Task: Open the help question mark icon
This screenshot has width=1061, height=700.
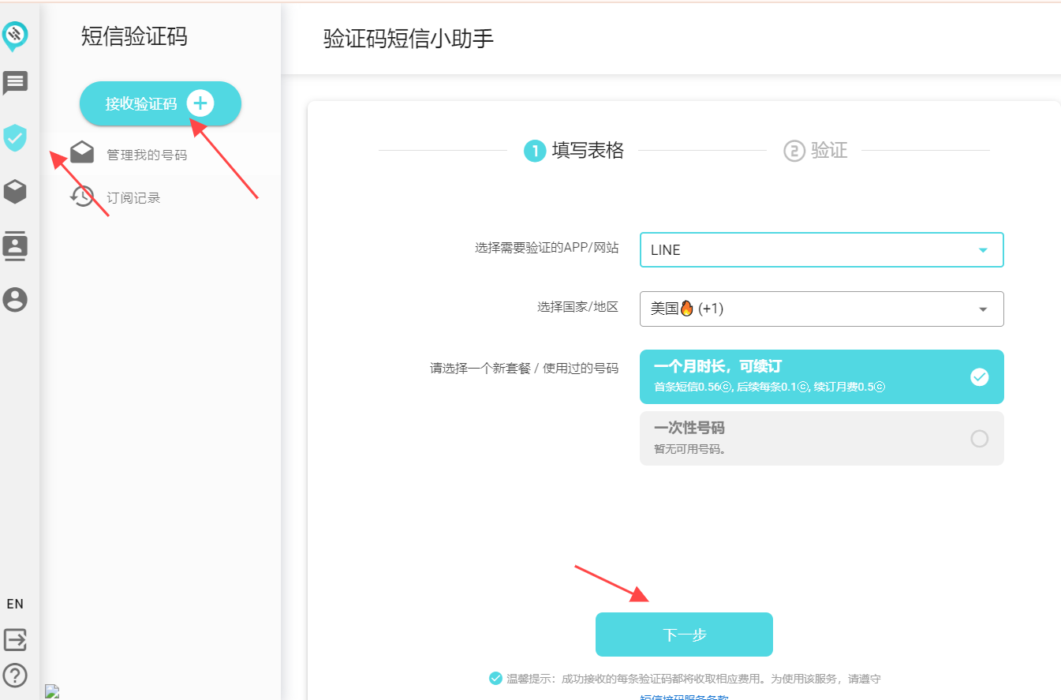Action: pos(15,675)
